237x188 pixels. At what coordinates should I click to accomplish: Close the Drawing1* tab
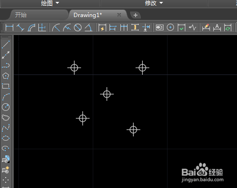[x=119, y=15]
